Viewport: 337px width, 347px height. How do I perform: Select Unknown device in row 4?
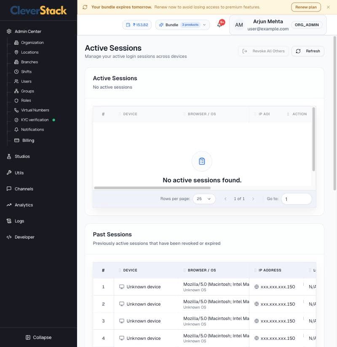tap(144, 338)
